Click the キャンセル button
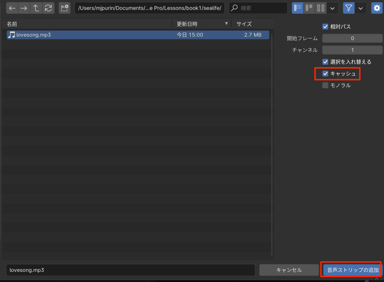 [x=289, y=270]
